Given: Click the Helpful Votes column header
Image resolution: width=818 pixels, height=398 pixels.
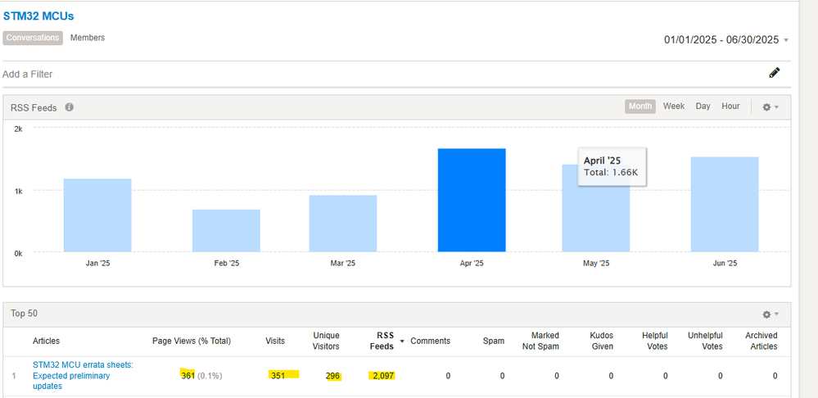Looking at the screenshot, I should click(655, 341).
